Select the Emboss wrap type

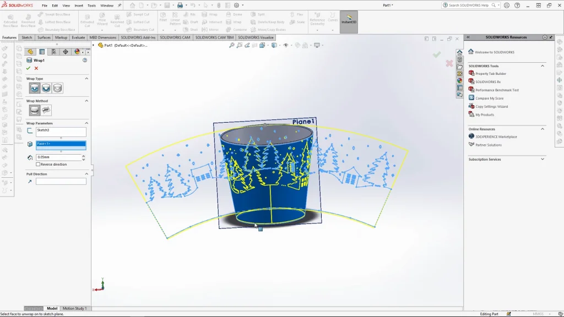pos(35,88)
